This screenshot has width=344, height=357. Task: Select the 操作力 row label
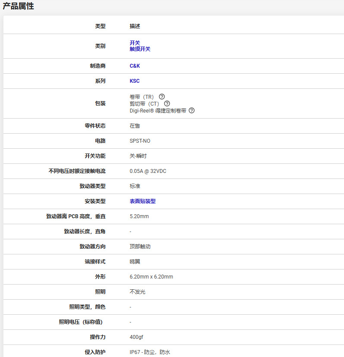pos(98,337)
